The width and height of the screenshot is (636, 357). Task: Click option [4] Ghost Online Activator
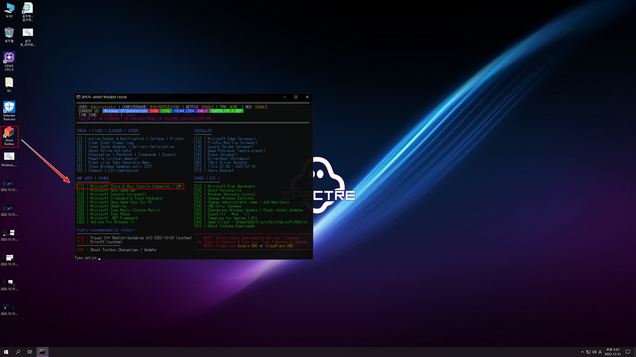pos(104,151)
